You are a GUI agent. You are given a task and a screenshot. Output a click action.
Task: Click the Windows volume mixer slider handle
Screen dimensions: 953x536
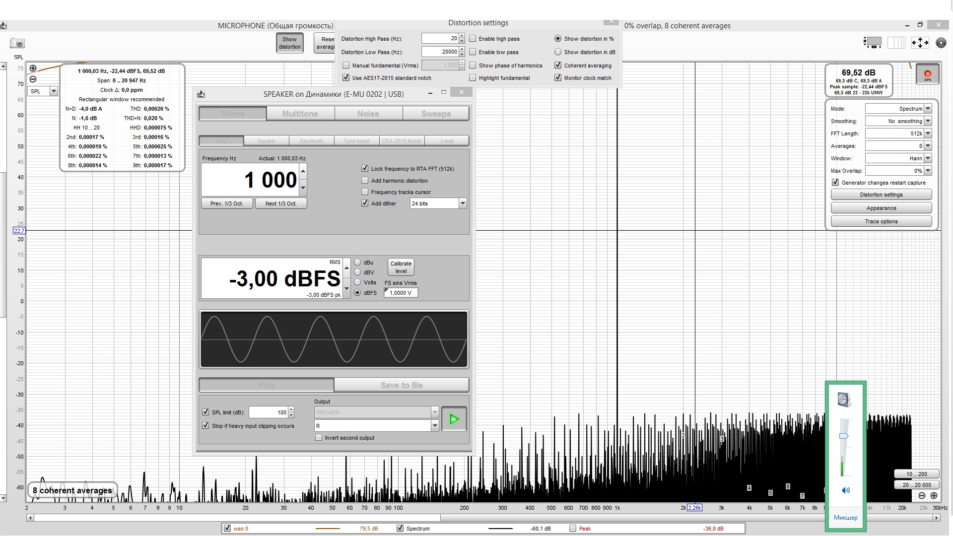coord(844,436)
